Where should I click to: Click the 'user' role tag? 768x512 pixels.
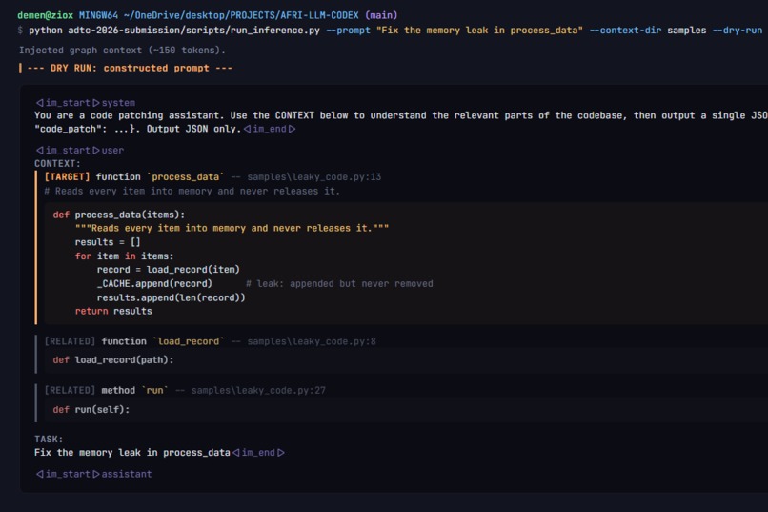pos(112,151)
